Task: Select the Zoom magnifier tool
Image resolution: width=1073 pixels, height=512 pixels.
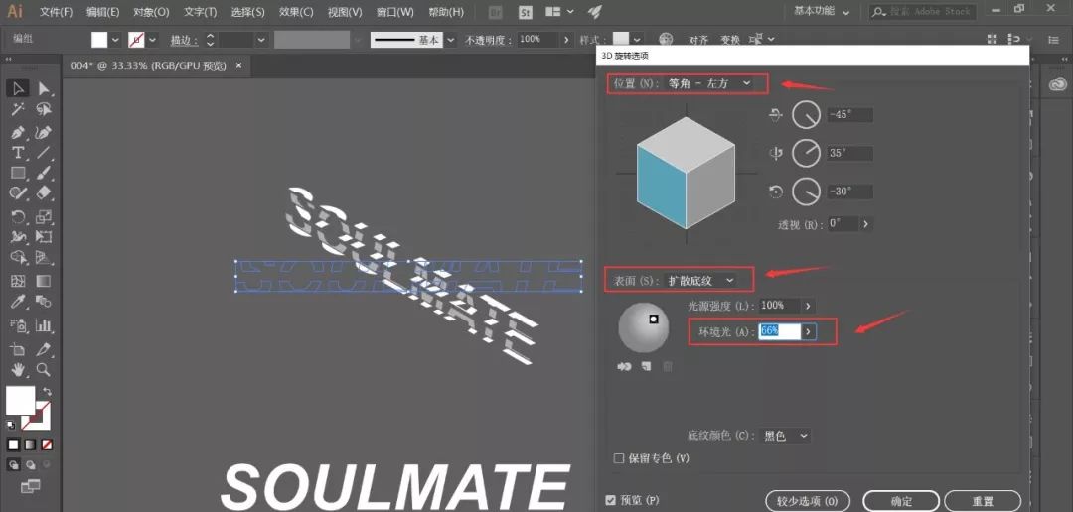Action: pyautogui.click(x=44, y=369)
